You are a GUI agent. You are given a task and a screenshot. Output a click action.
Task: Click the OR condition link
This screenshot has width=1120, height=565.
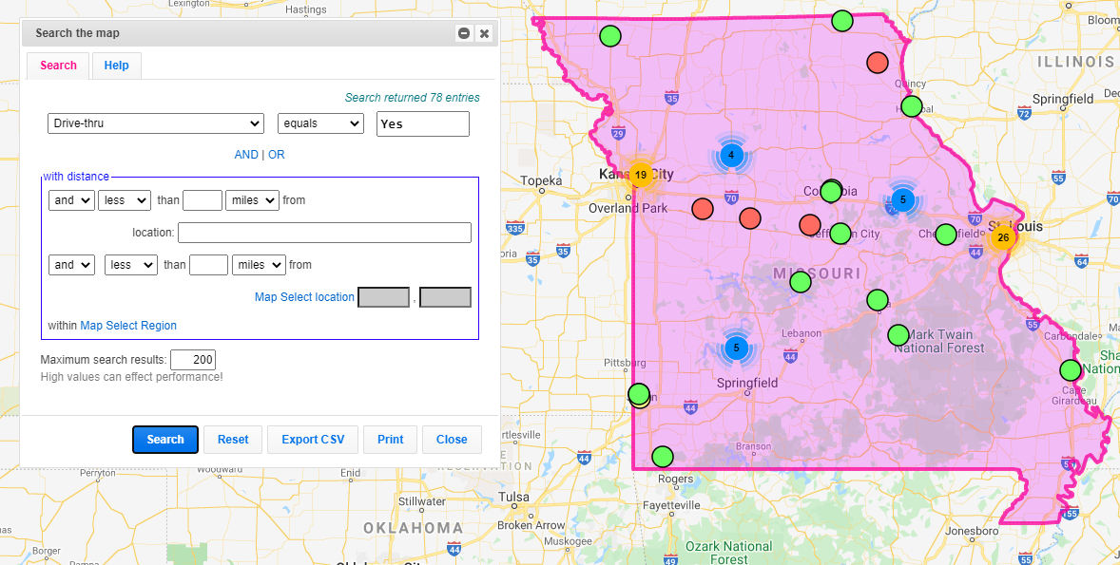[x=276, y=155]
